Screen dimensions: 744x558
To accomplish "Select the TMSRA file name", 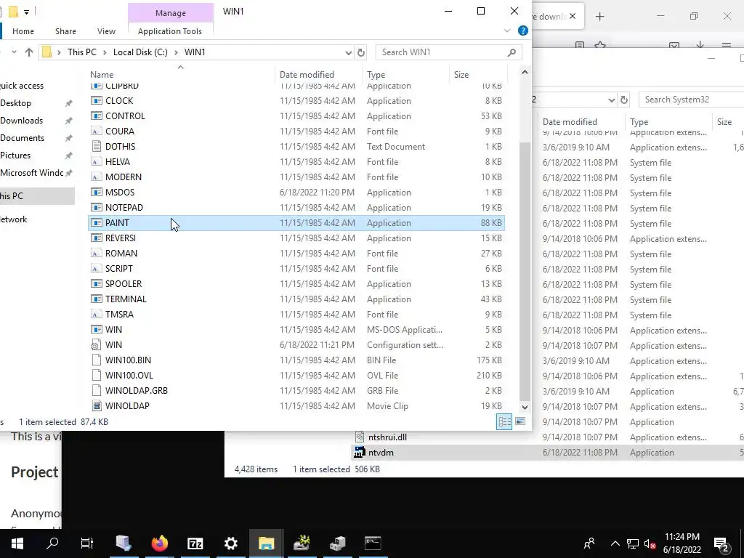I will pos(119,314).
